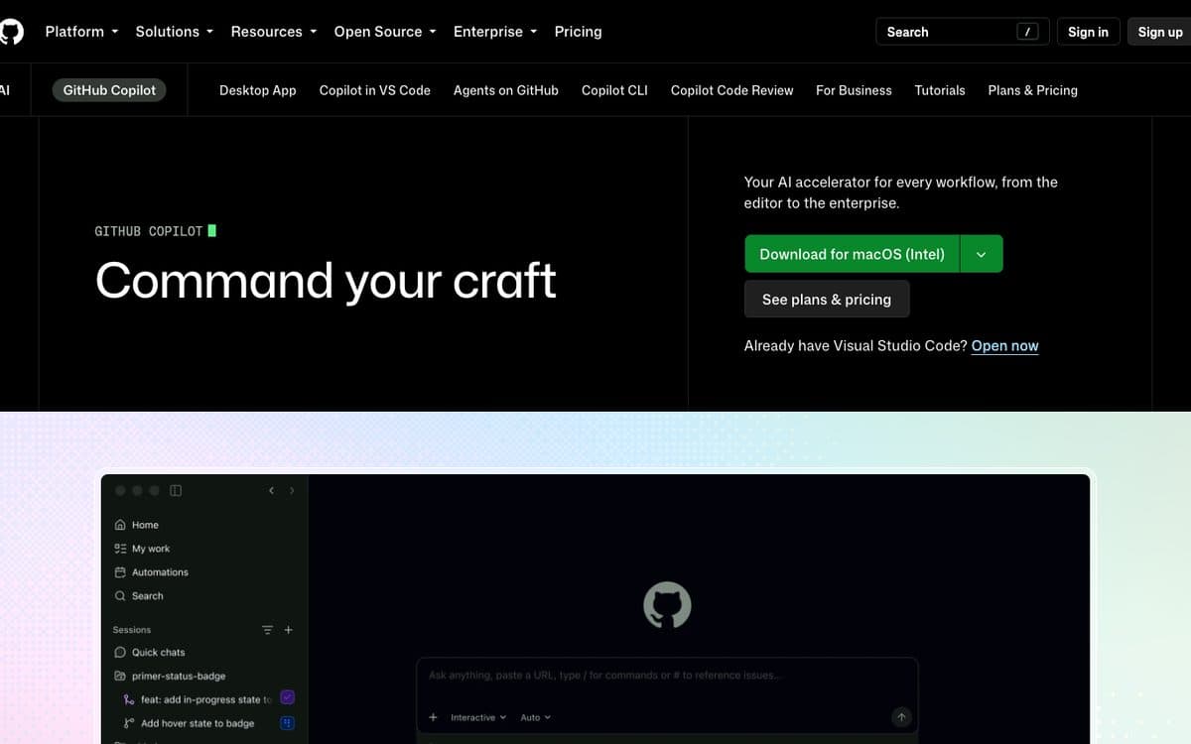Open the Enterprise dropdown menu
Viewport: 1191px width, 744px height.
click(x=495, y=32)
